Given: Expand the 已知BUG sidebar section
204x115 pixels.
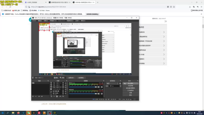Looking at the screenshot, I should [x=164, y=32].
